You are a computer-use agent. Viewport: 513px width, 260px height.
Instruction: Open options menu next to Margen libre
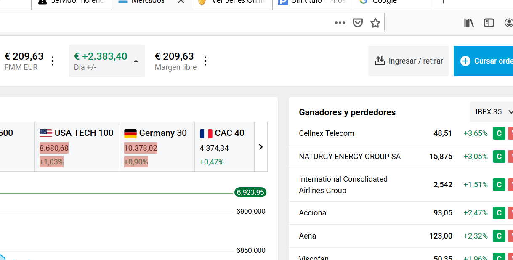click(x=205, y=61)
